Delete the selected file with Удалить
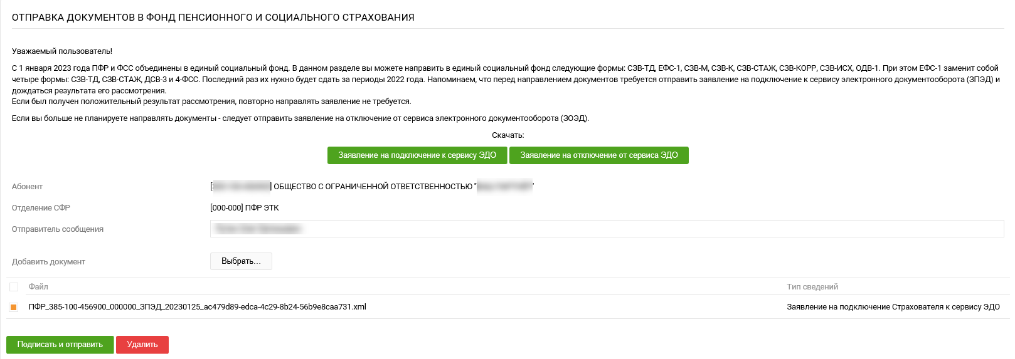 (142, 345)
